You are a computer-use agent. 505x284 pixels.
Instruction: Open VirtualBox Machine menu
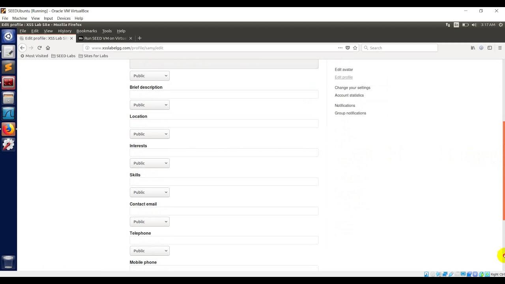tap(19, 18)
